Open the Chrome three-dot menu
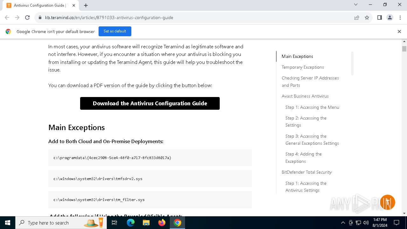Image resolution: width=407 pixels, height=229 pixels. click(x=400, y=17)
